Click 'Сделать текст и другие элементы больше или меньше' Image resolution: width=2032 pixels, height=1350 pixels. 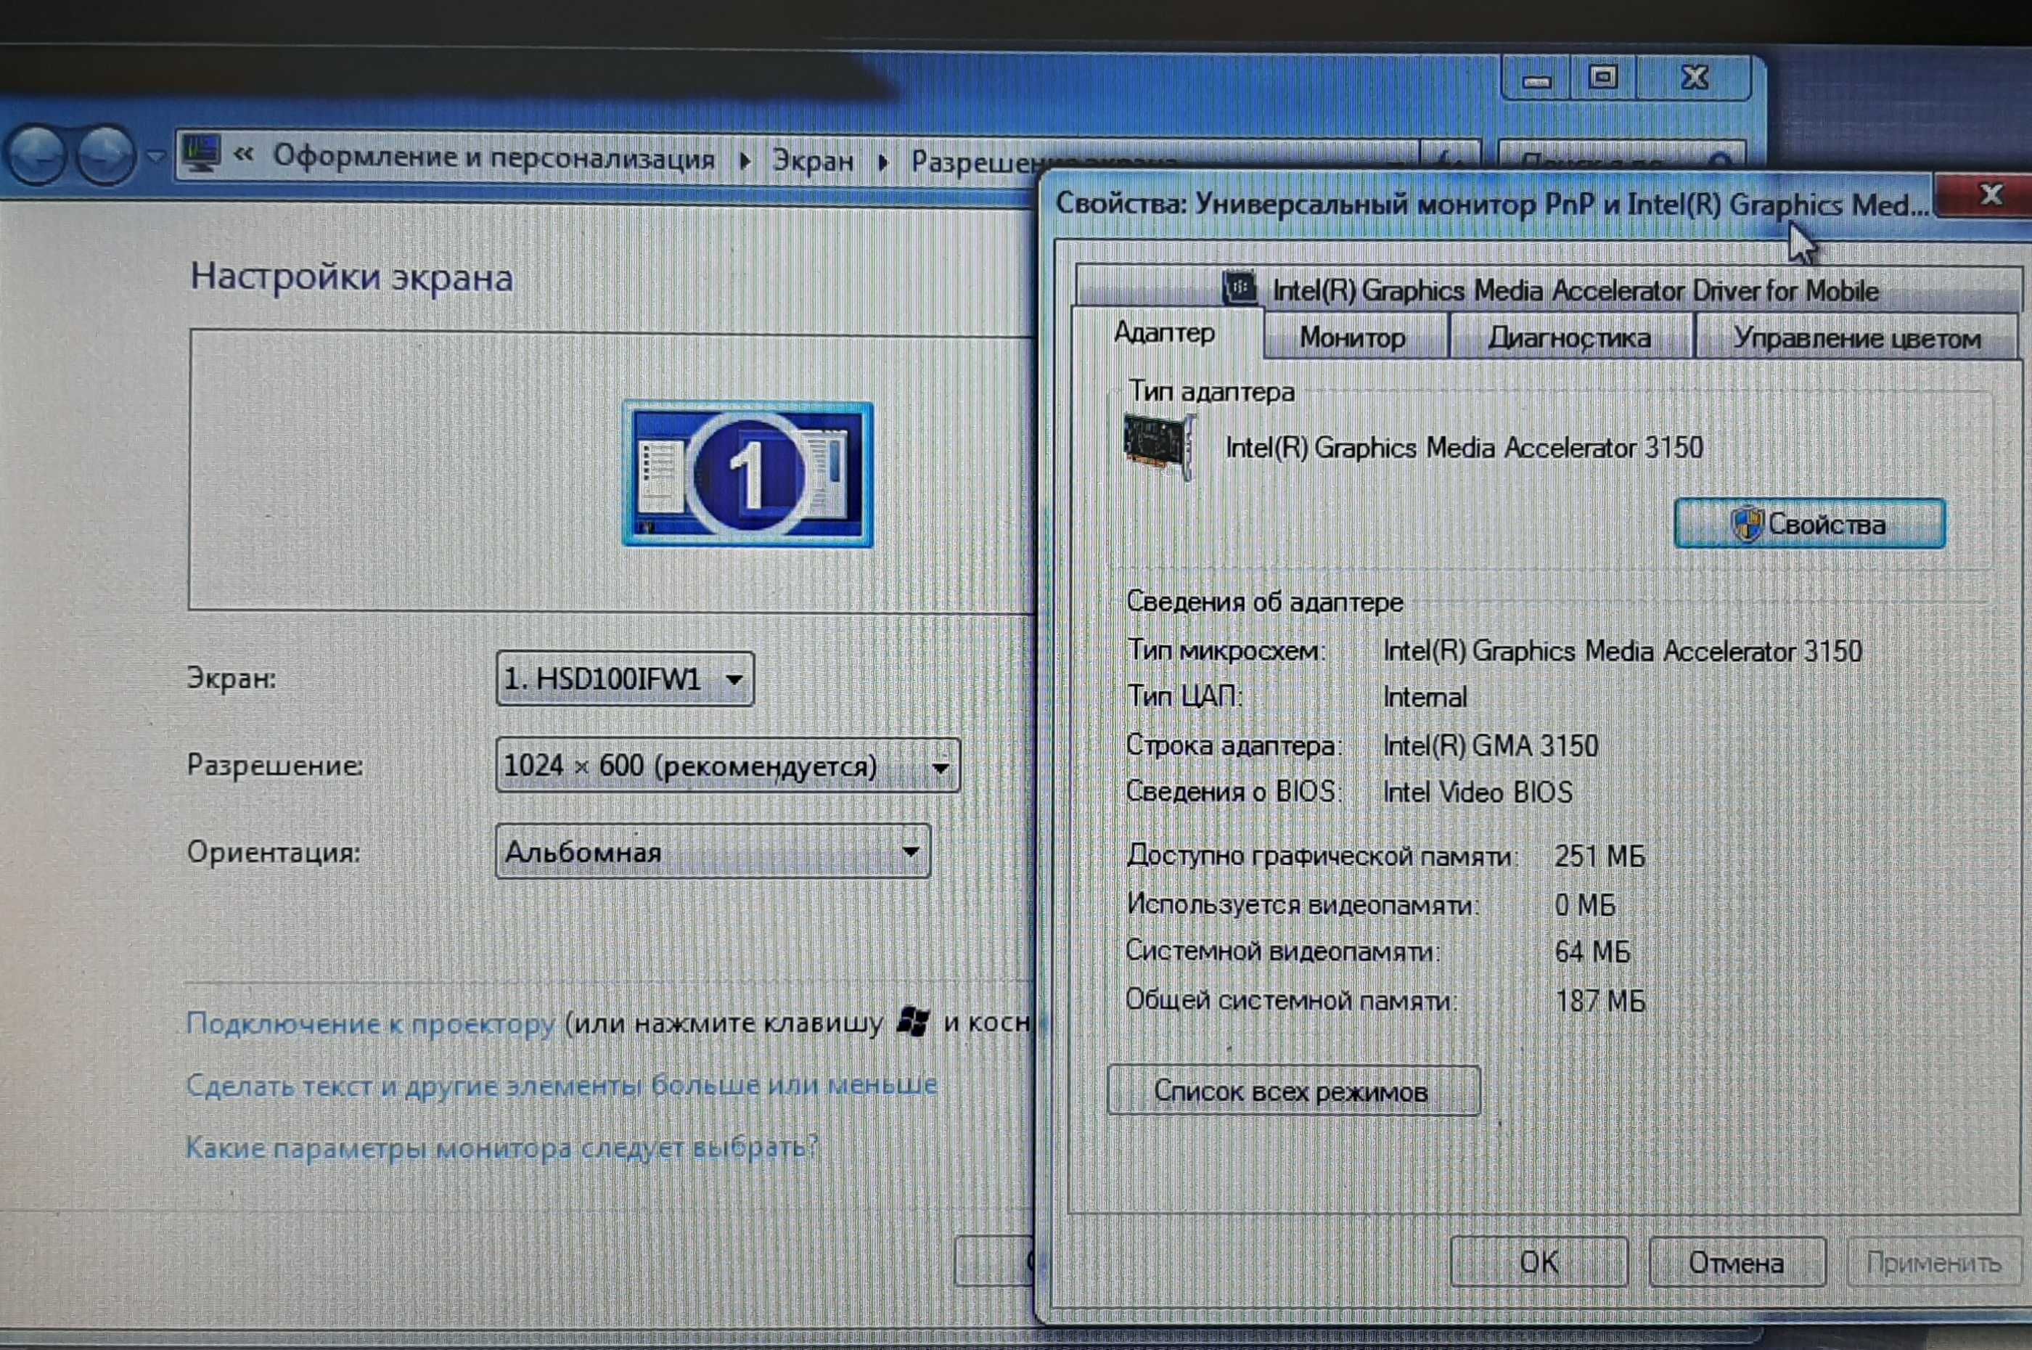click(561, 1085)
